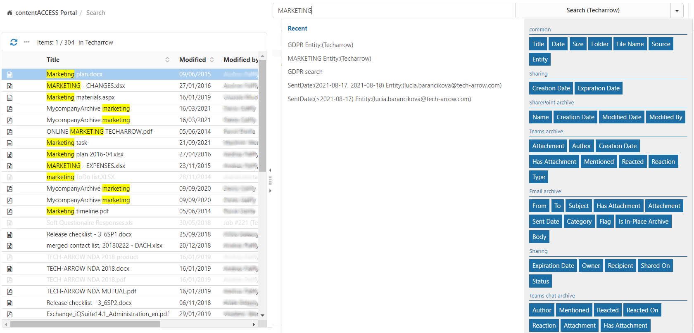
Task: Click the file icon of Marketing materials.aspx
Action: (10, 98)
